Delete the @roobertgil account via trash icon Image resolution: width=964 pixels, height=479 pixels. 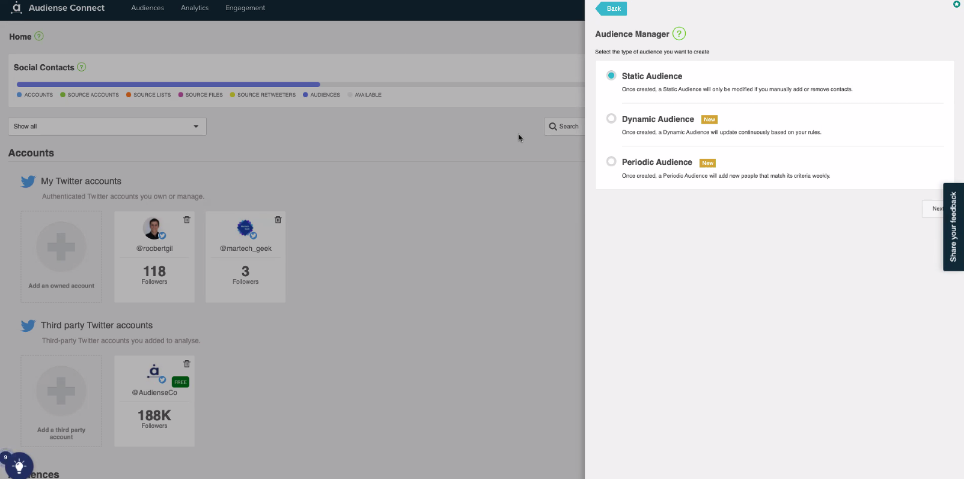(x=187, y=220)
